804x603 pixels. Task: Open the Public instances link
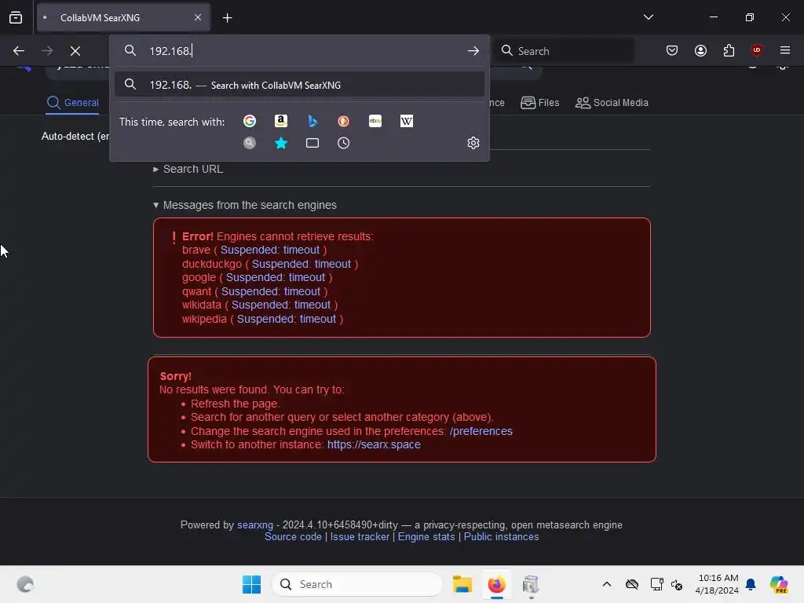[501, 537]
